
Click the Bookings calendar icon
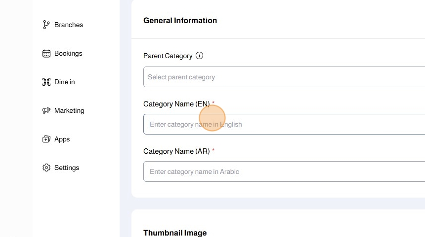46,53
